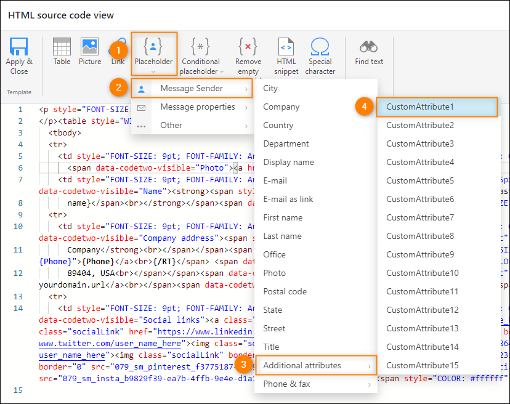Image resolution: width=510 pixels, height=404 pixels.
Task: Click line number 14 in the gutter
Action: 18,309
